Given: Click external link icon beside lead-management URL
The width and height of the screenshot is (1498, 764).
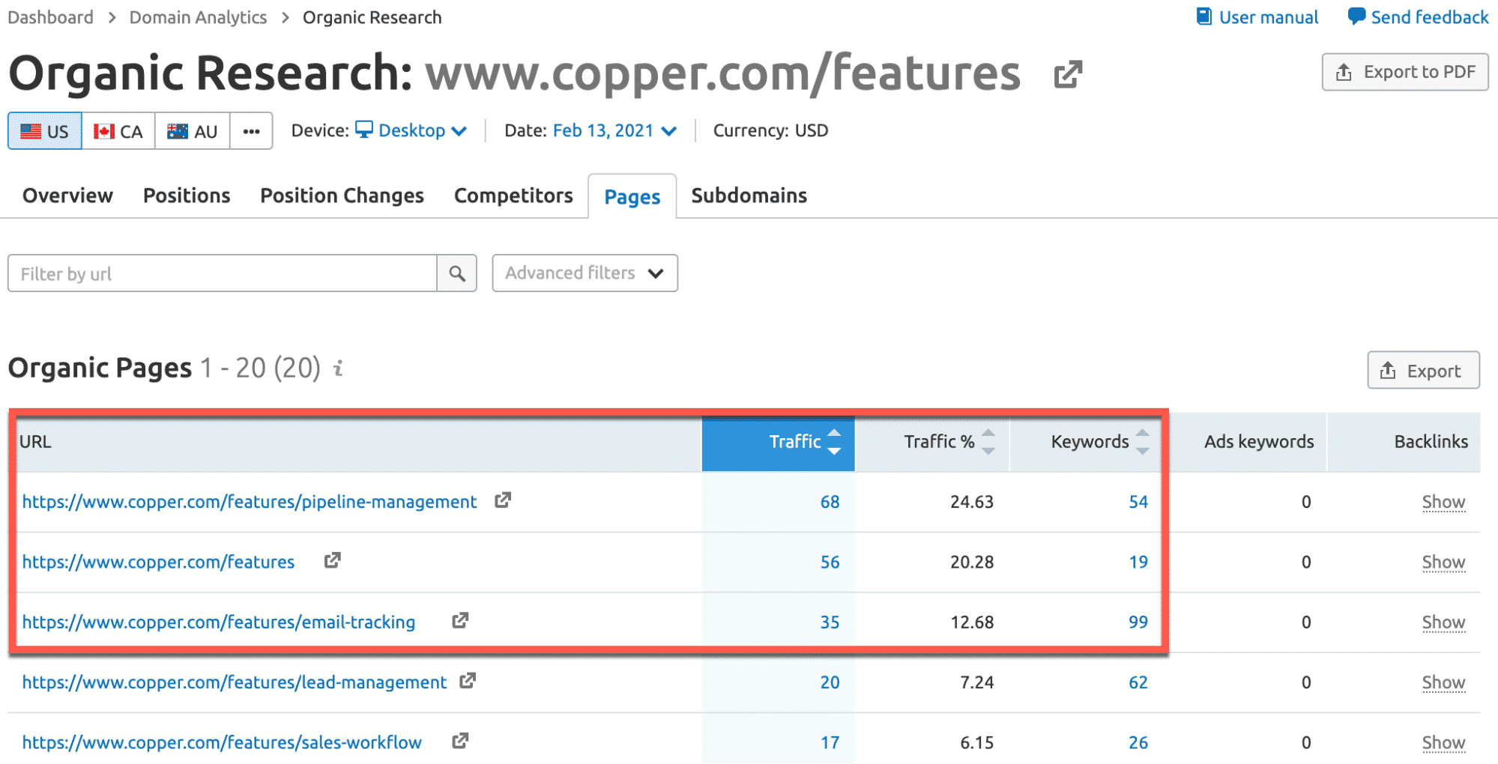Looking at the screenshot, I should (x=468, y=681).
